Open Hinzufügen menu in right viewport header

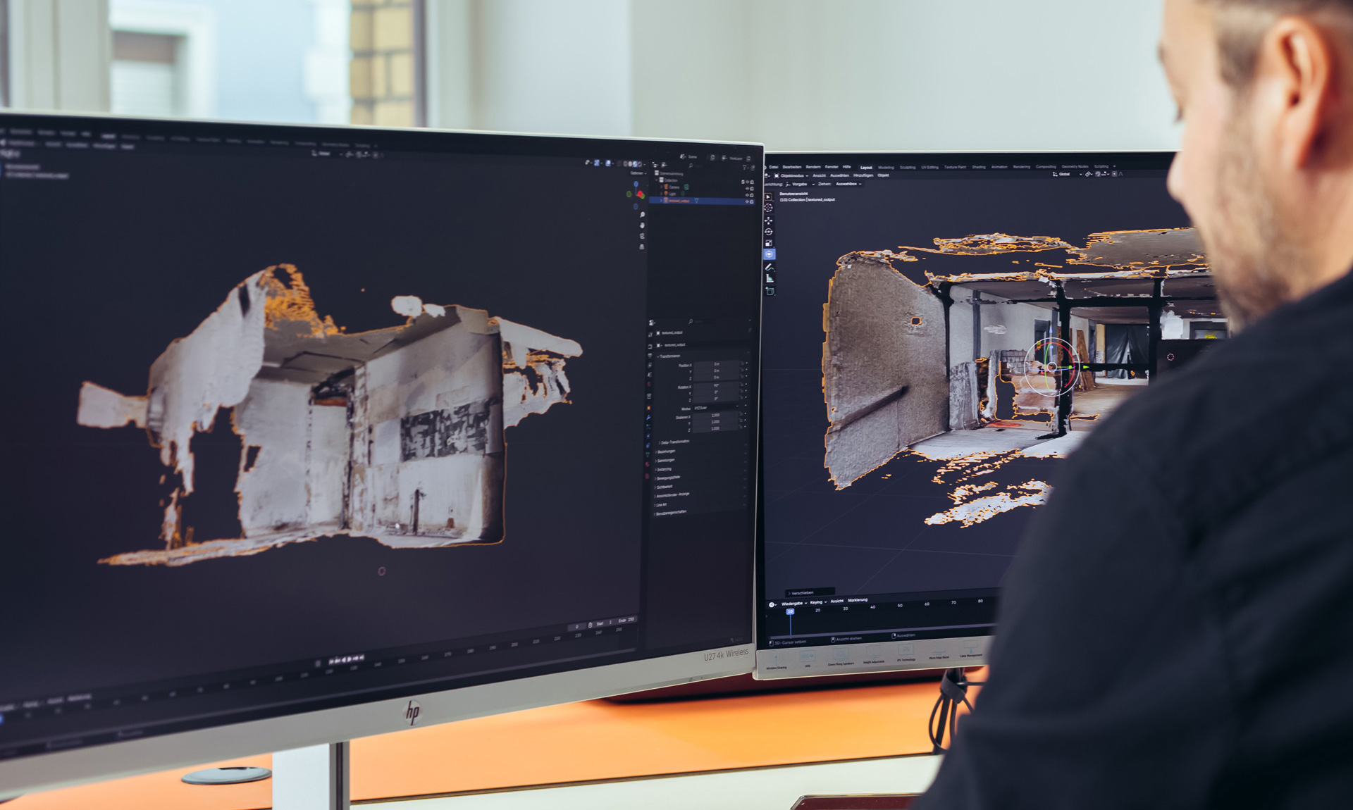(x=863, y=175)
